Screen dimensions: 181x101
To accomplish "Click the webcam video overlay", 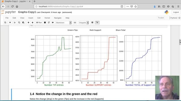I will (x=167, y=88).
